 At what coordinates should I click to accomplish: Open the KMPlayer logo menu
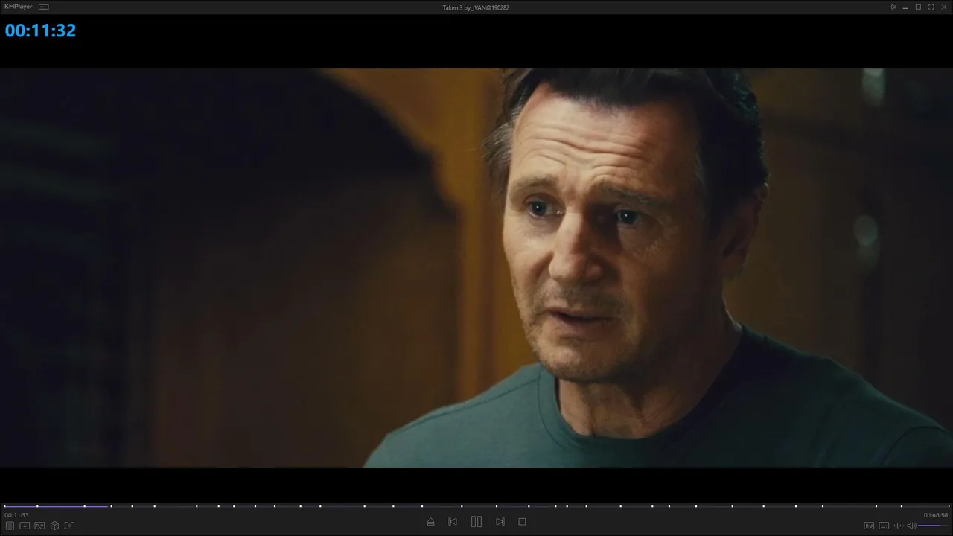(19, 7)
